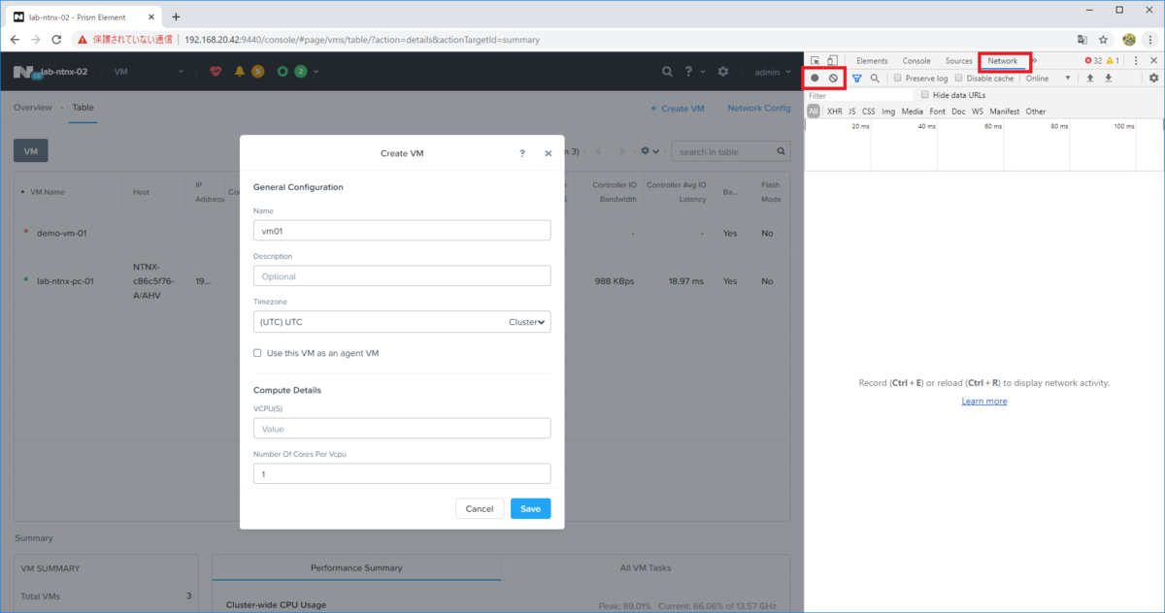This screenshot has width=1165, height=613.
Task: Click Cancel in Create VM dialog
Action: [480, 508]
